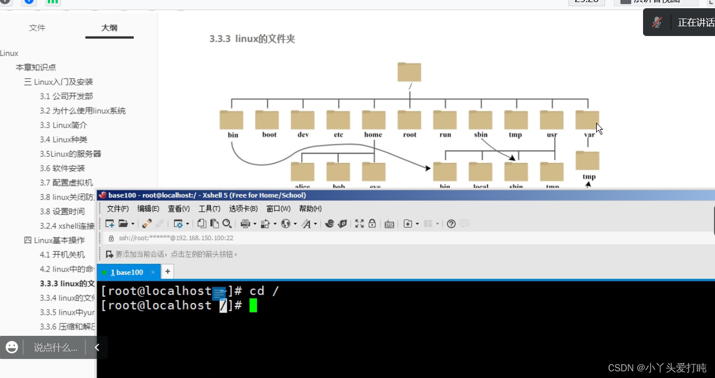The width and height of the screenshot is (715, 378).
Task: Collapse chat bar with left chevron
Action: 97,347
